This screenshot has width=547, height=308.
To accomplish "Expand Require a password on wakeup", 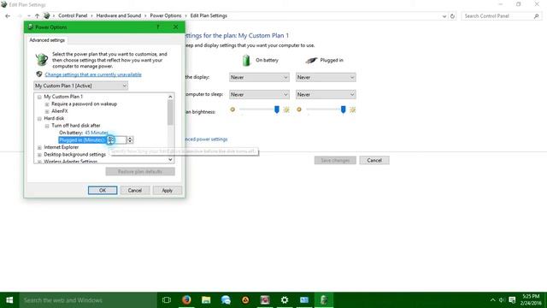I will [47, 104].
